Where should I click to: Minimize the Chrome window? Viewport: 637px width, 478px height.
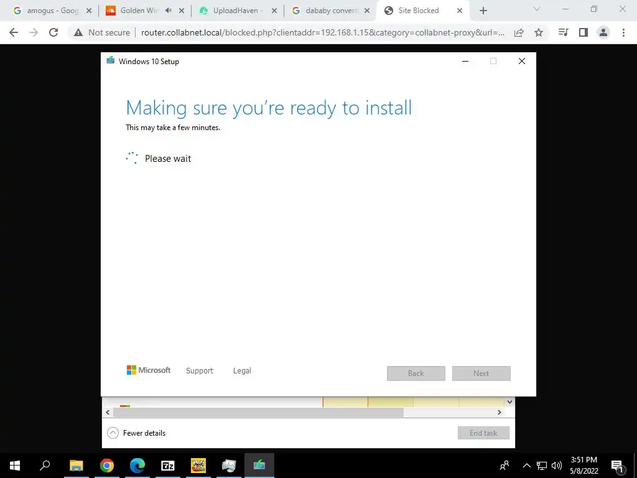tap(565, 9)
